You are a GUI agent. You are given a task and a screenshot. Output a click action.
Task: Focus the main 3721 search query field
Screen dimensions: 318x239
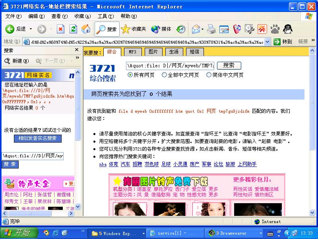coord(170,66)
